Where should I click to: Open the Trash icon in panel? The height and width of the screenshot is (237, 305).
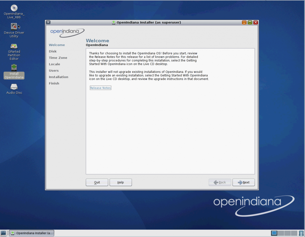click(301, 233)
